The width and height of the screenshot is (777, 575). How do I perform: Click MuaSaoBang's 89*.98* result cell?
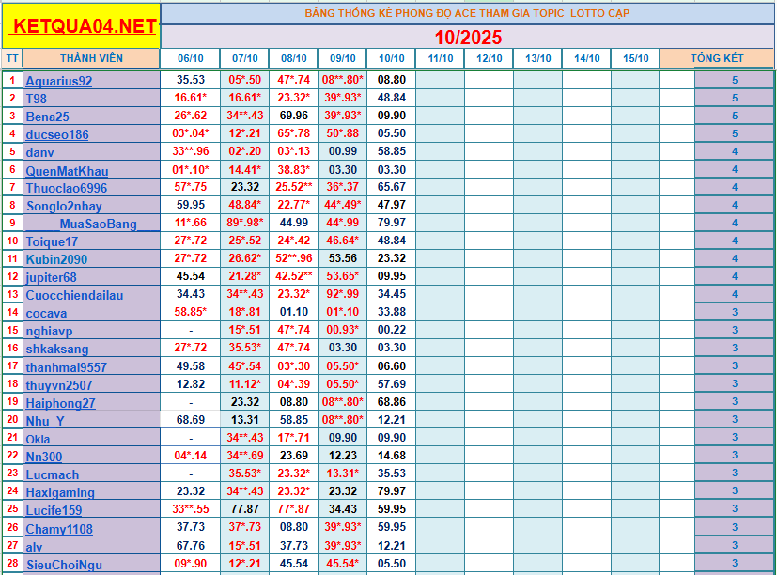(244, 223)
